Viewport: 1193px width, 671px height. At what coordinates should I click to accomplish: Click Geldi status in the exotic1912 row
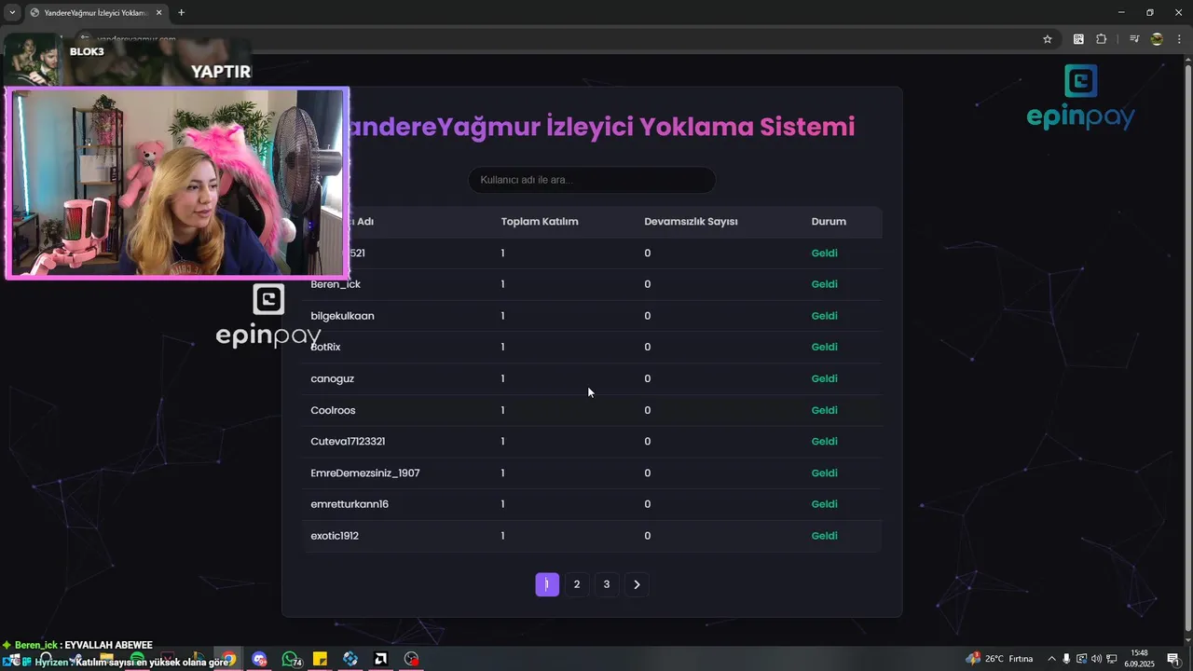click(x=825, y=536)
